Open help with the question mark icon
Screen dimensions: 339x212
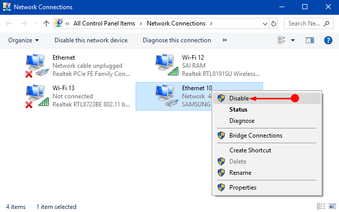(x=328, y=40)
